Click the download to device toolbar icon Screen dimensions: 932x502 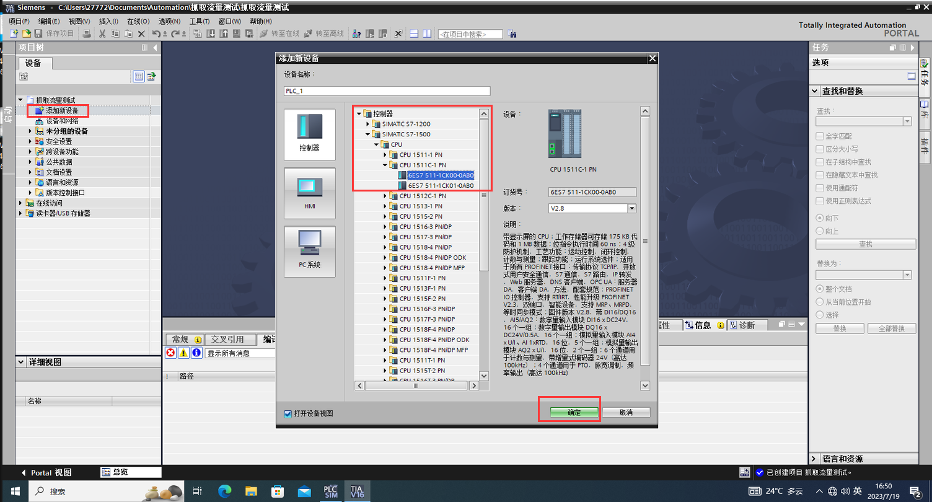211,33
